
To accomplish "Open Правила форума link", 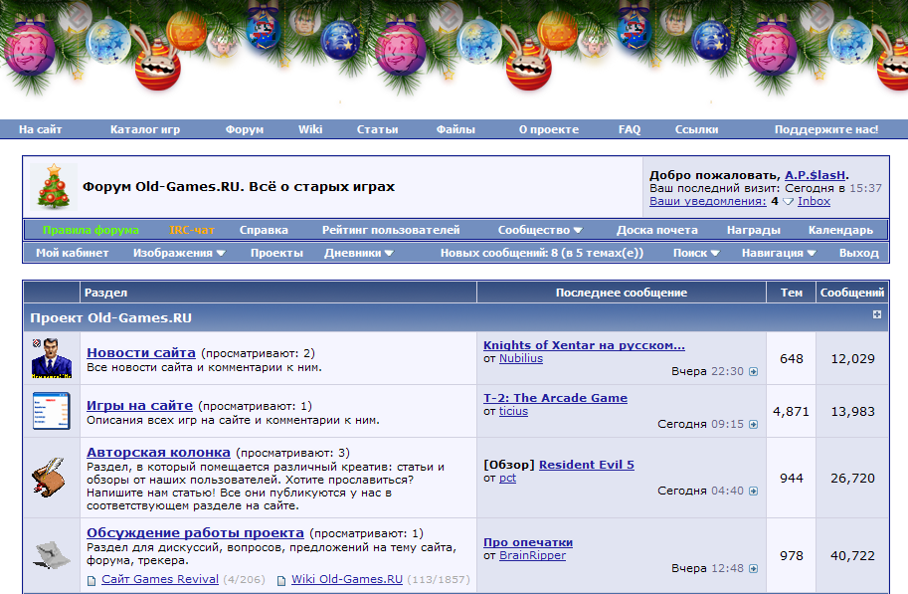I will click(91, 230).
